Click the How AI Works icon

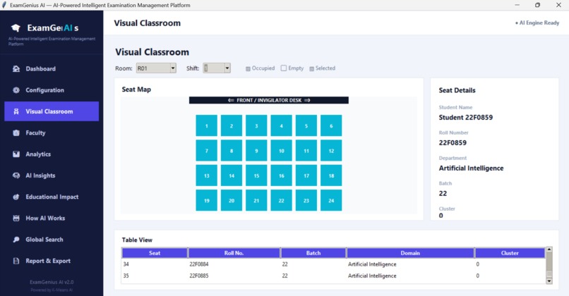click(x=16, y=218)
